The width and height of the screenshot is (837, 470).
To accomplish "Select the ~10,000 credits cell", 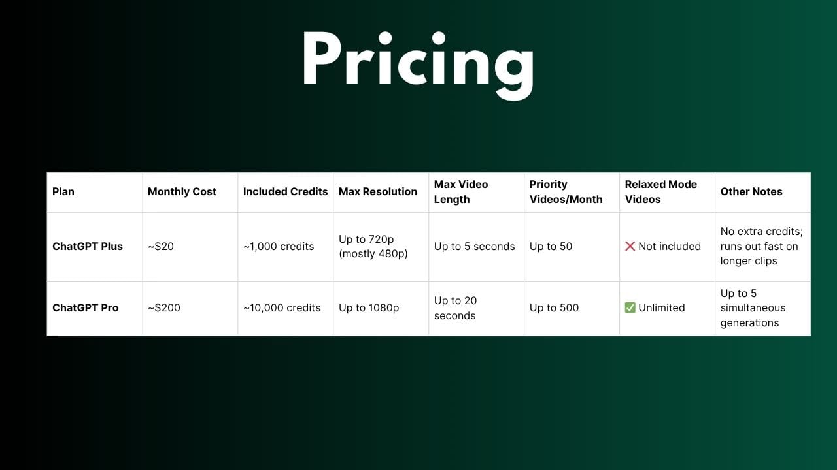I will pos(282,307).
